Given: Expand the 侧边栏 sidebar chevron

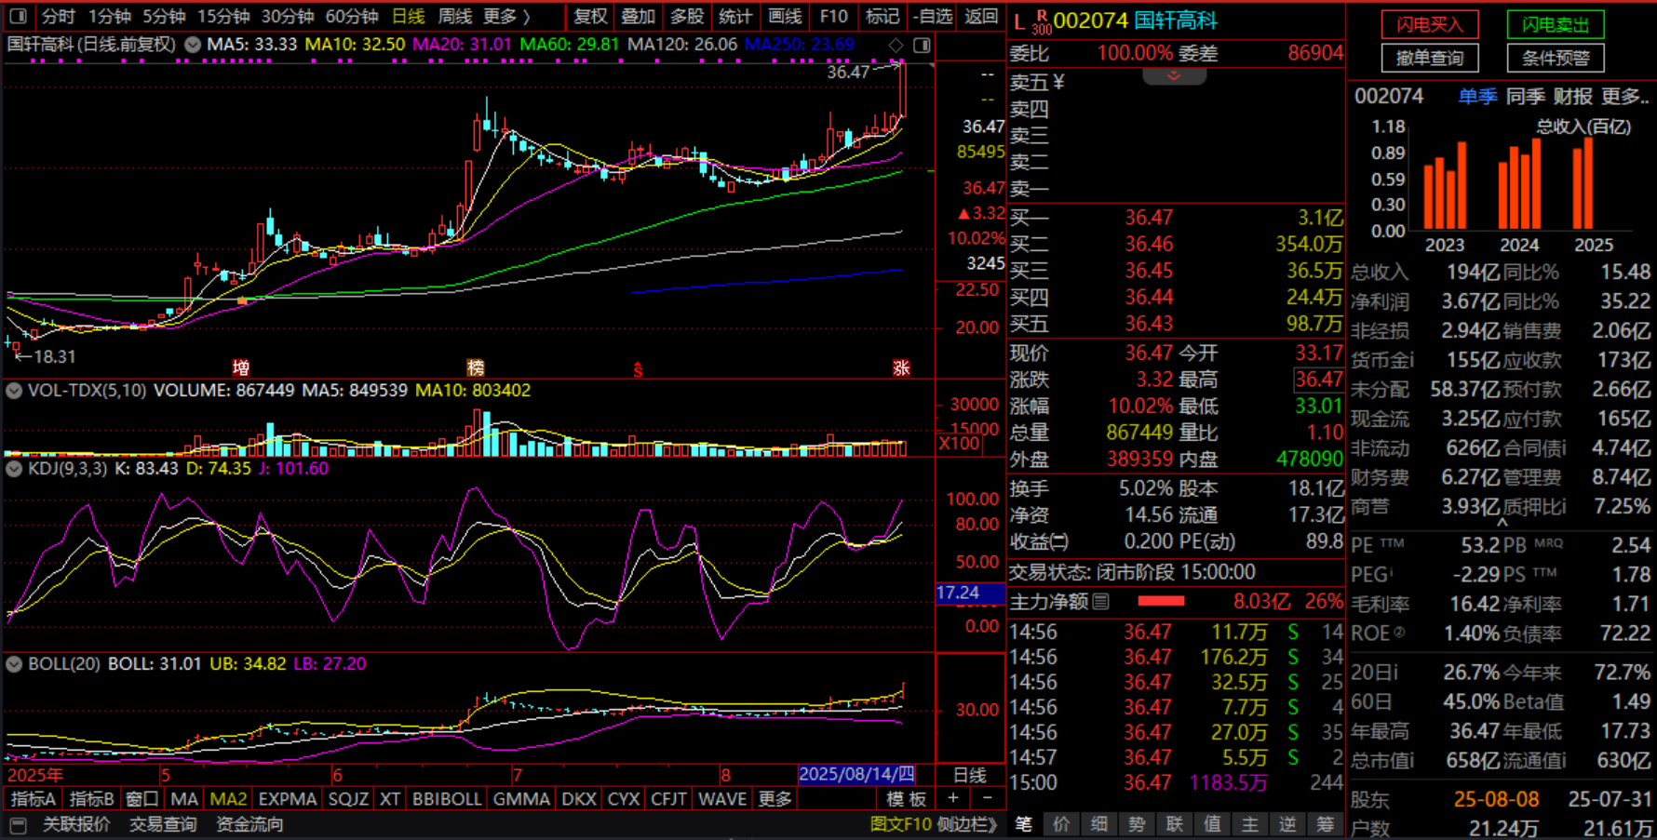Looking at the screenshot, I should tap(967, 824).
